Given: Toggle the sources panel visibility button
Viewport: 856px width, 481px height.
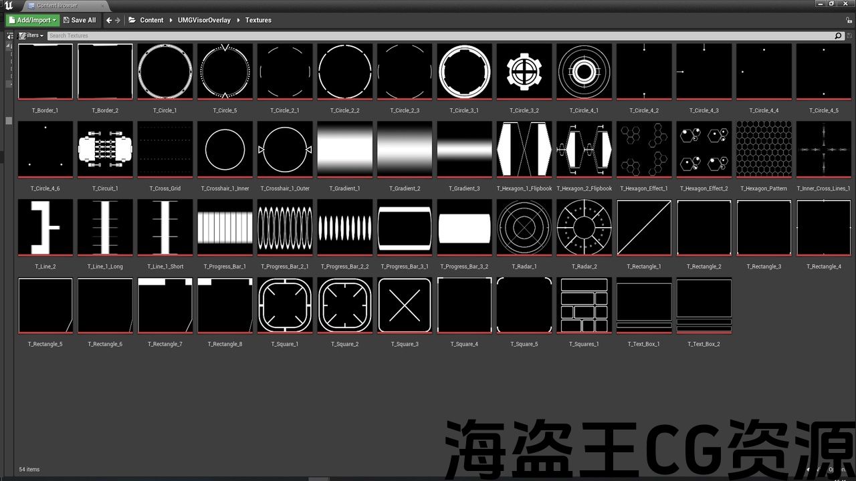Looking at the screenshot, I should click(x=10, y=35).
